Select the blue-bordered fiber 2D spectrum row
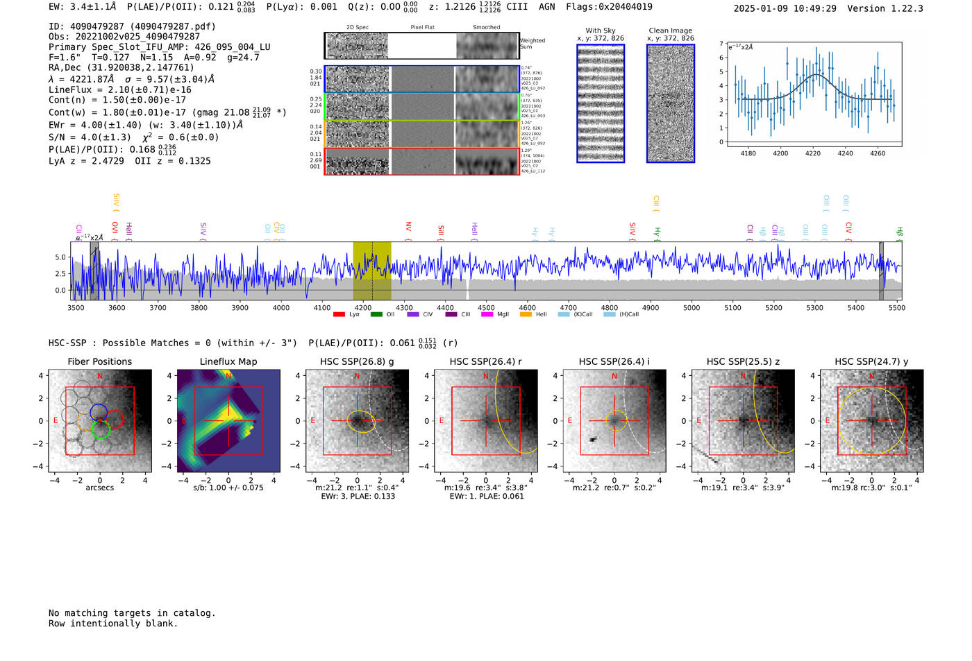 (422, 79)
